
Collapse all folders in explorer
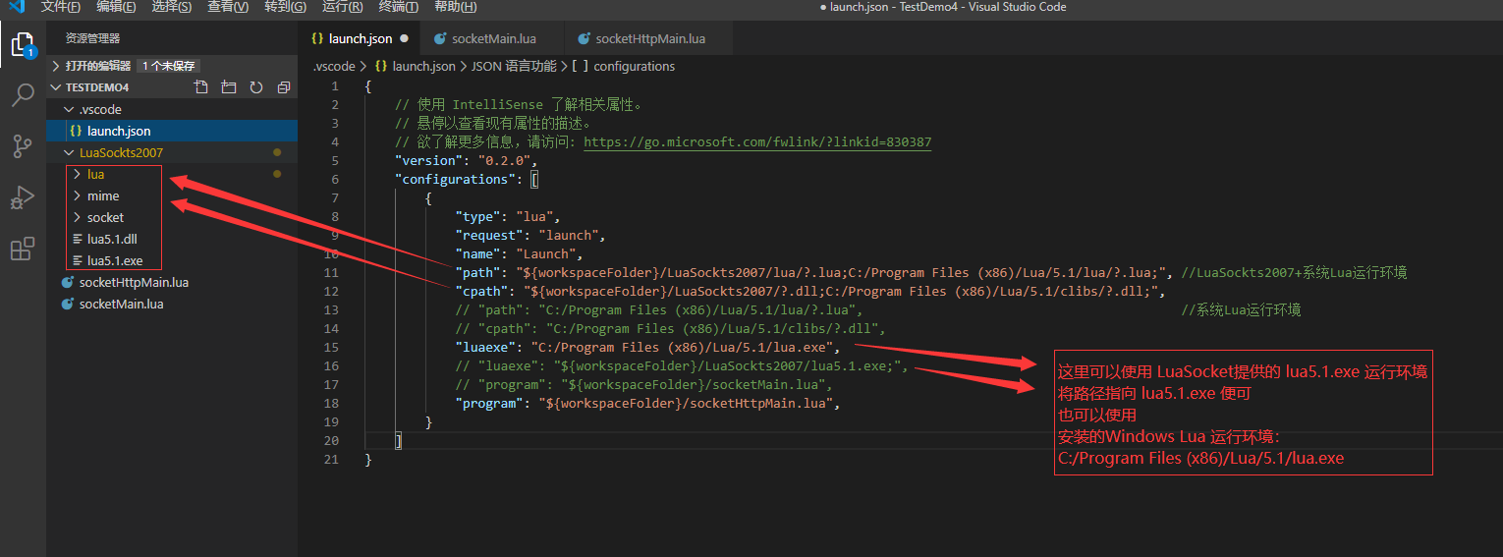pos(284,87)
